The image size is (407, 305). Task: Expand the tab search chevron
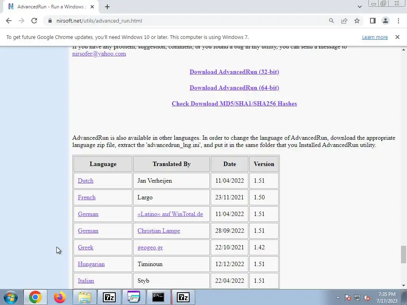point(359,7)
